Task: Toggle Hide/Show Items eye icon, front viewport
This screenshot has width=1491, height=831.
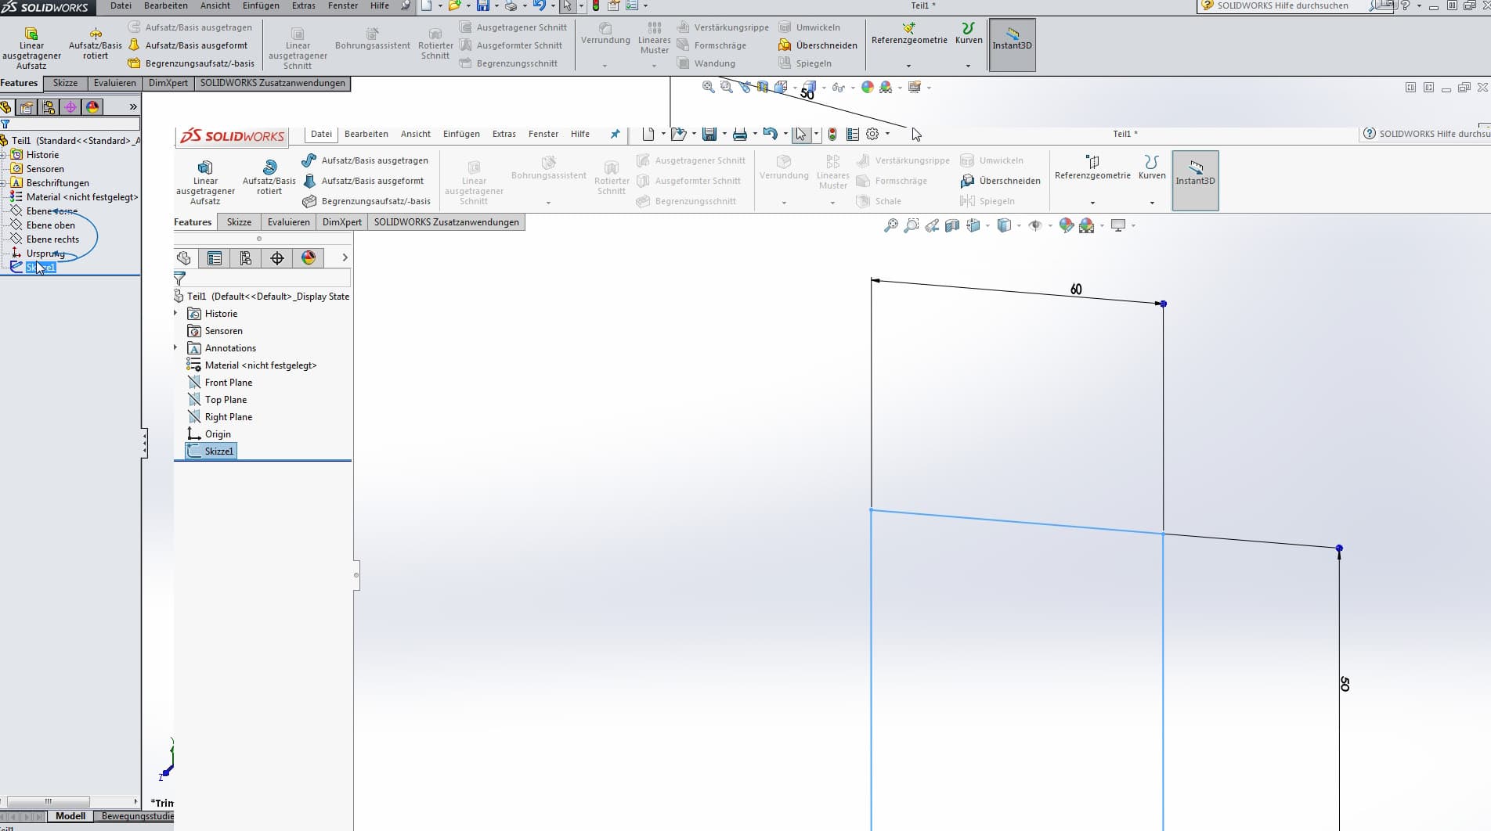Action: click(1035, 225)
